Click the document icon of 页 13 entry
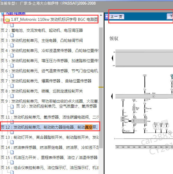This screenshot has width=173, height=174. click(x=12, y=132)
